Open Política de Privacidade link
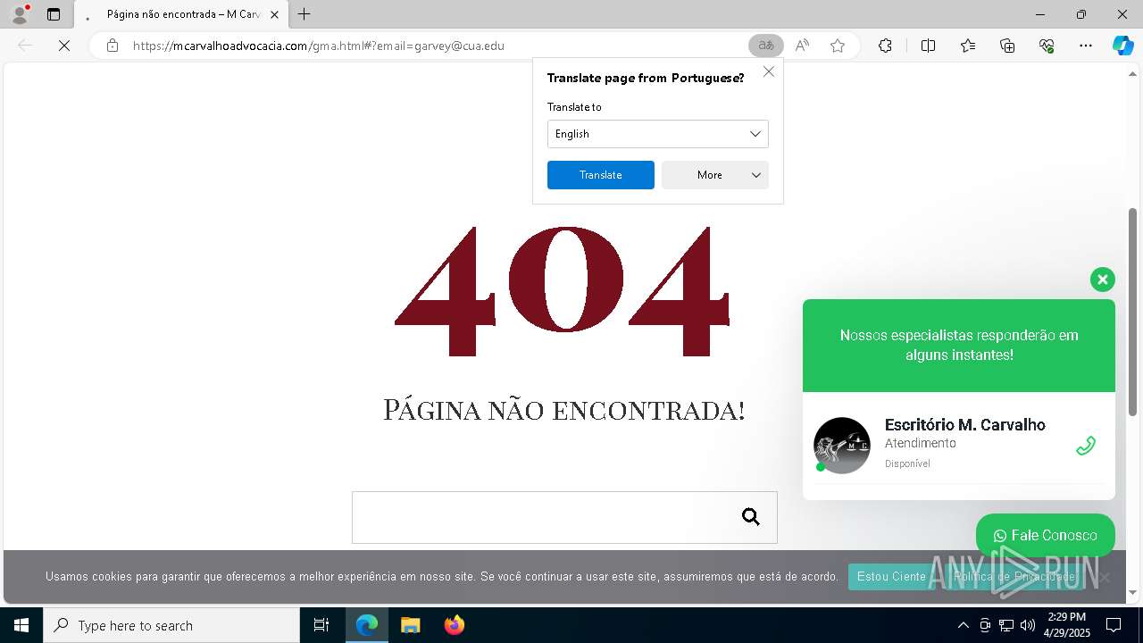 point(1014,577)
